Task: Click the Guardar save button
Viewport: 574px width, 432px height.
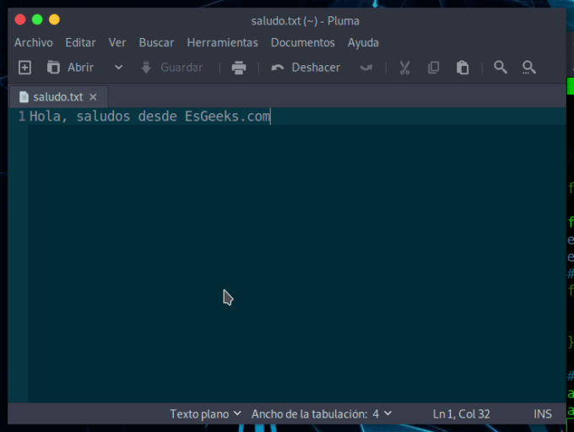Action: tap(171, 67)
